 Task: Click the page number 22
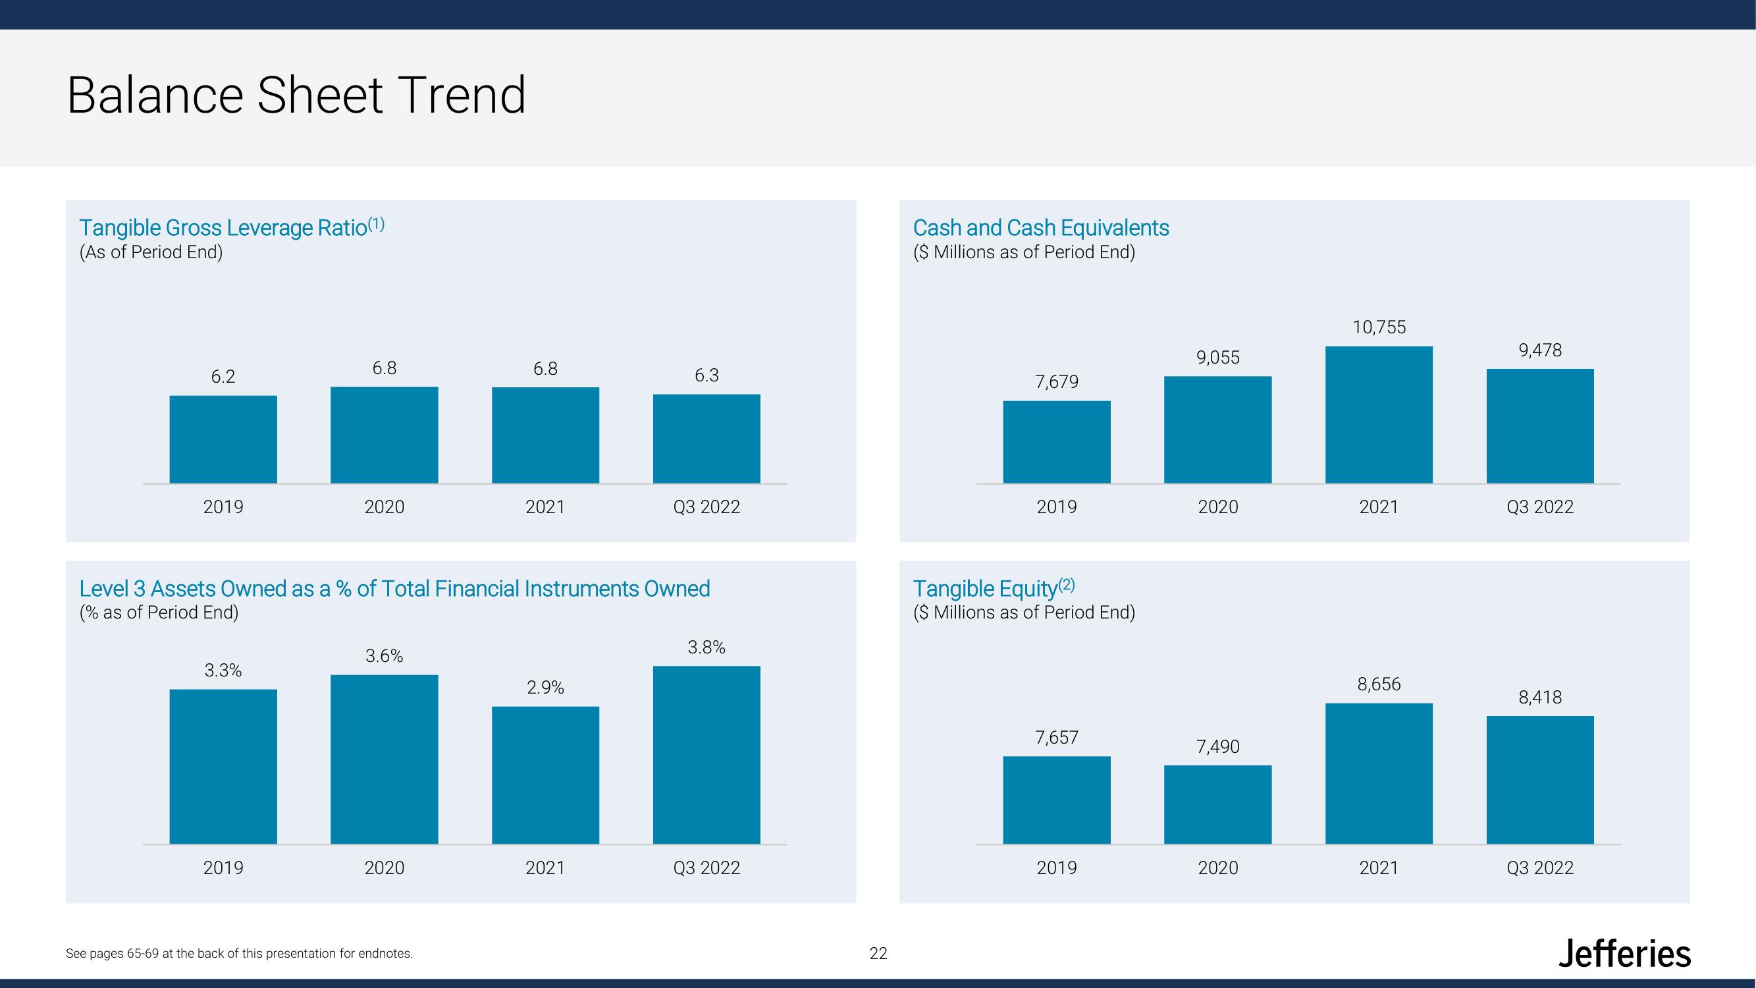coord(878,953)
